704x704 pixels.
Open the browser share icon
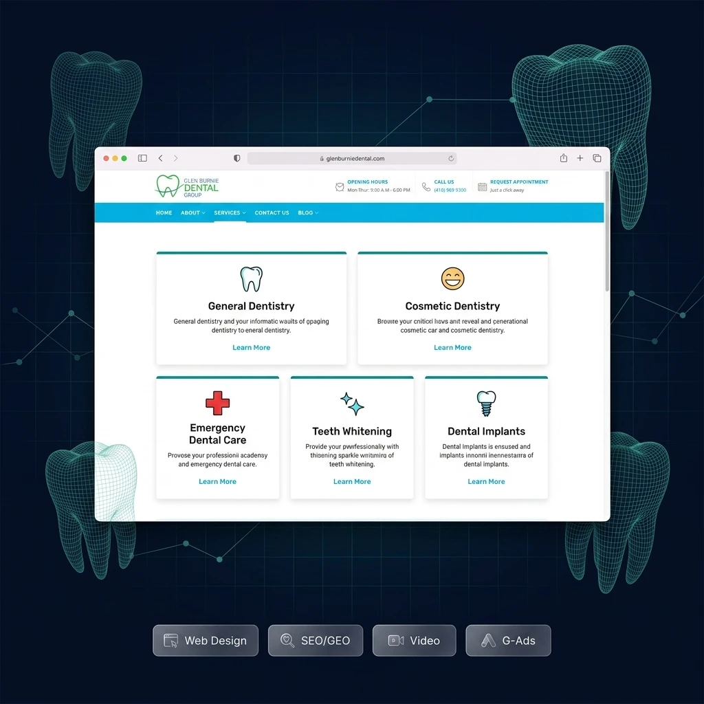[564, 157]
